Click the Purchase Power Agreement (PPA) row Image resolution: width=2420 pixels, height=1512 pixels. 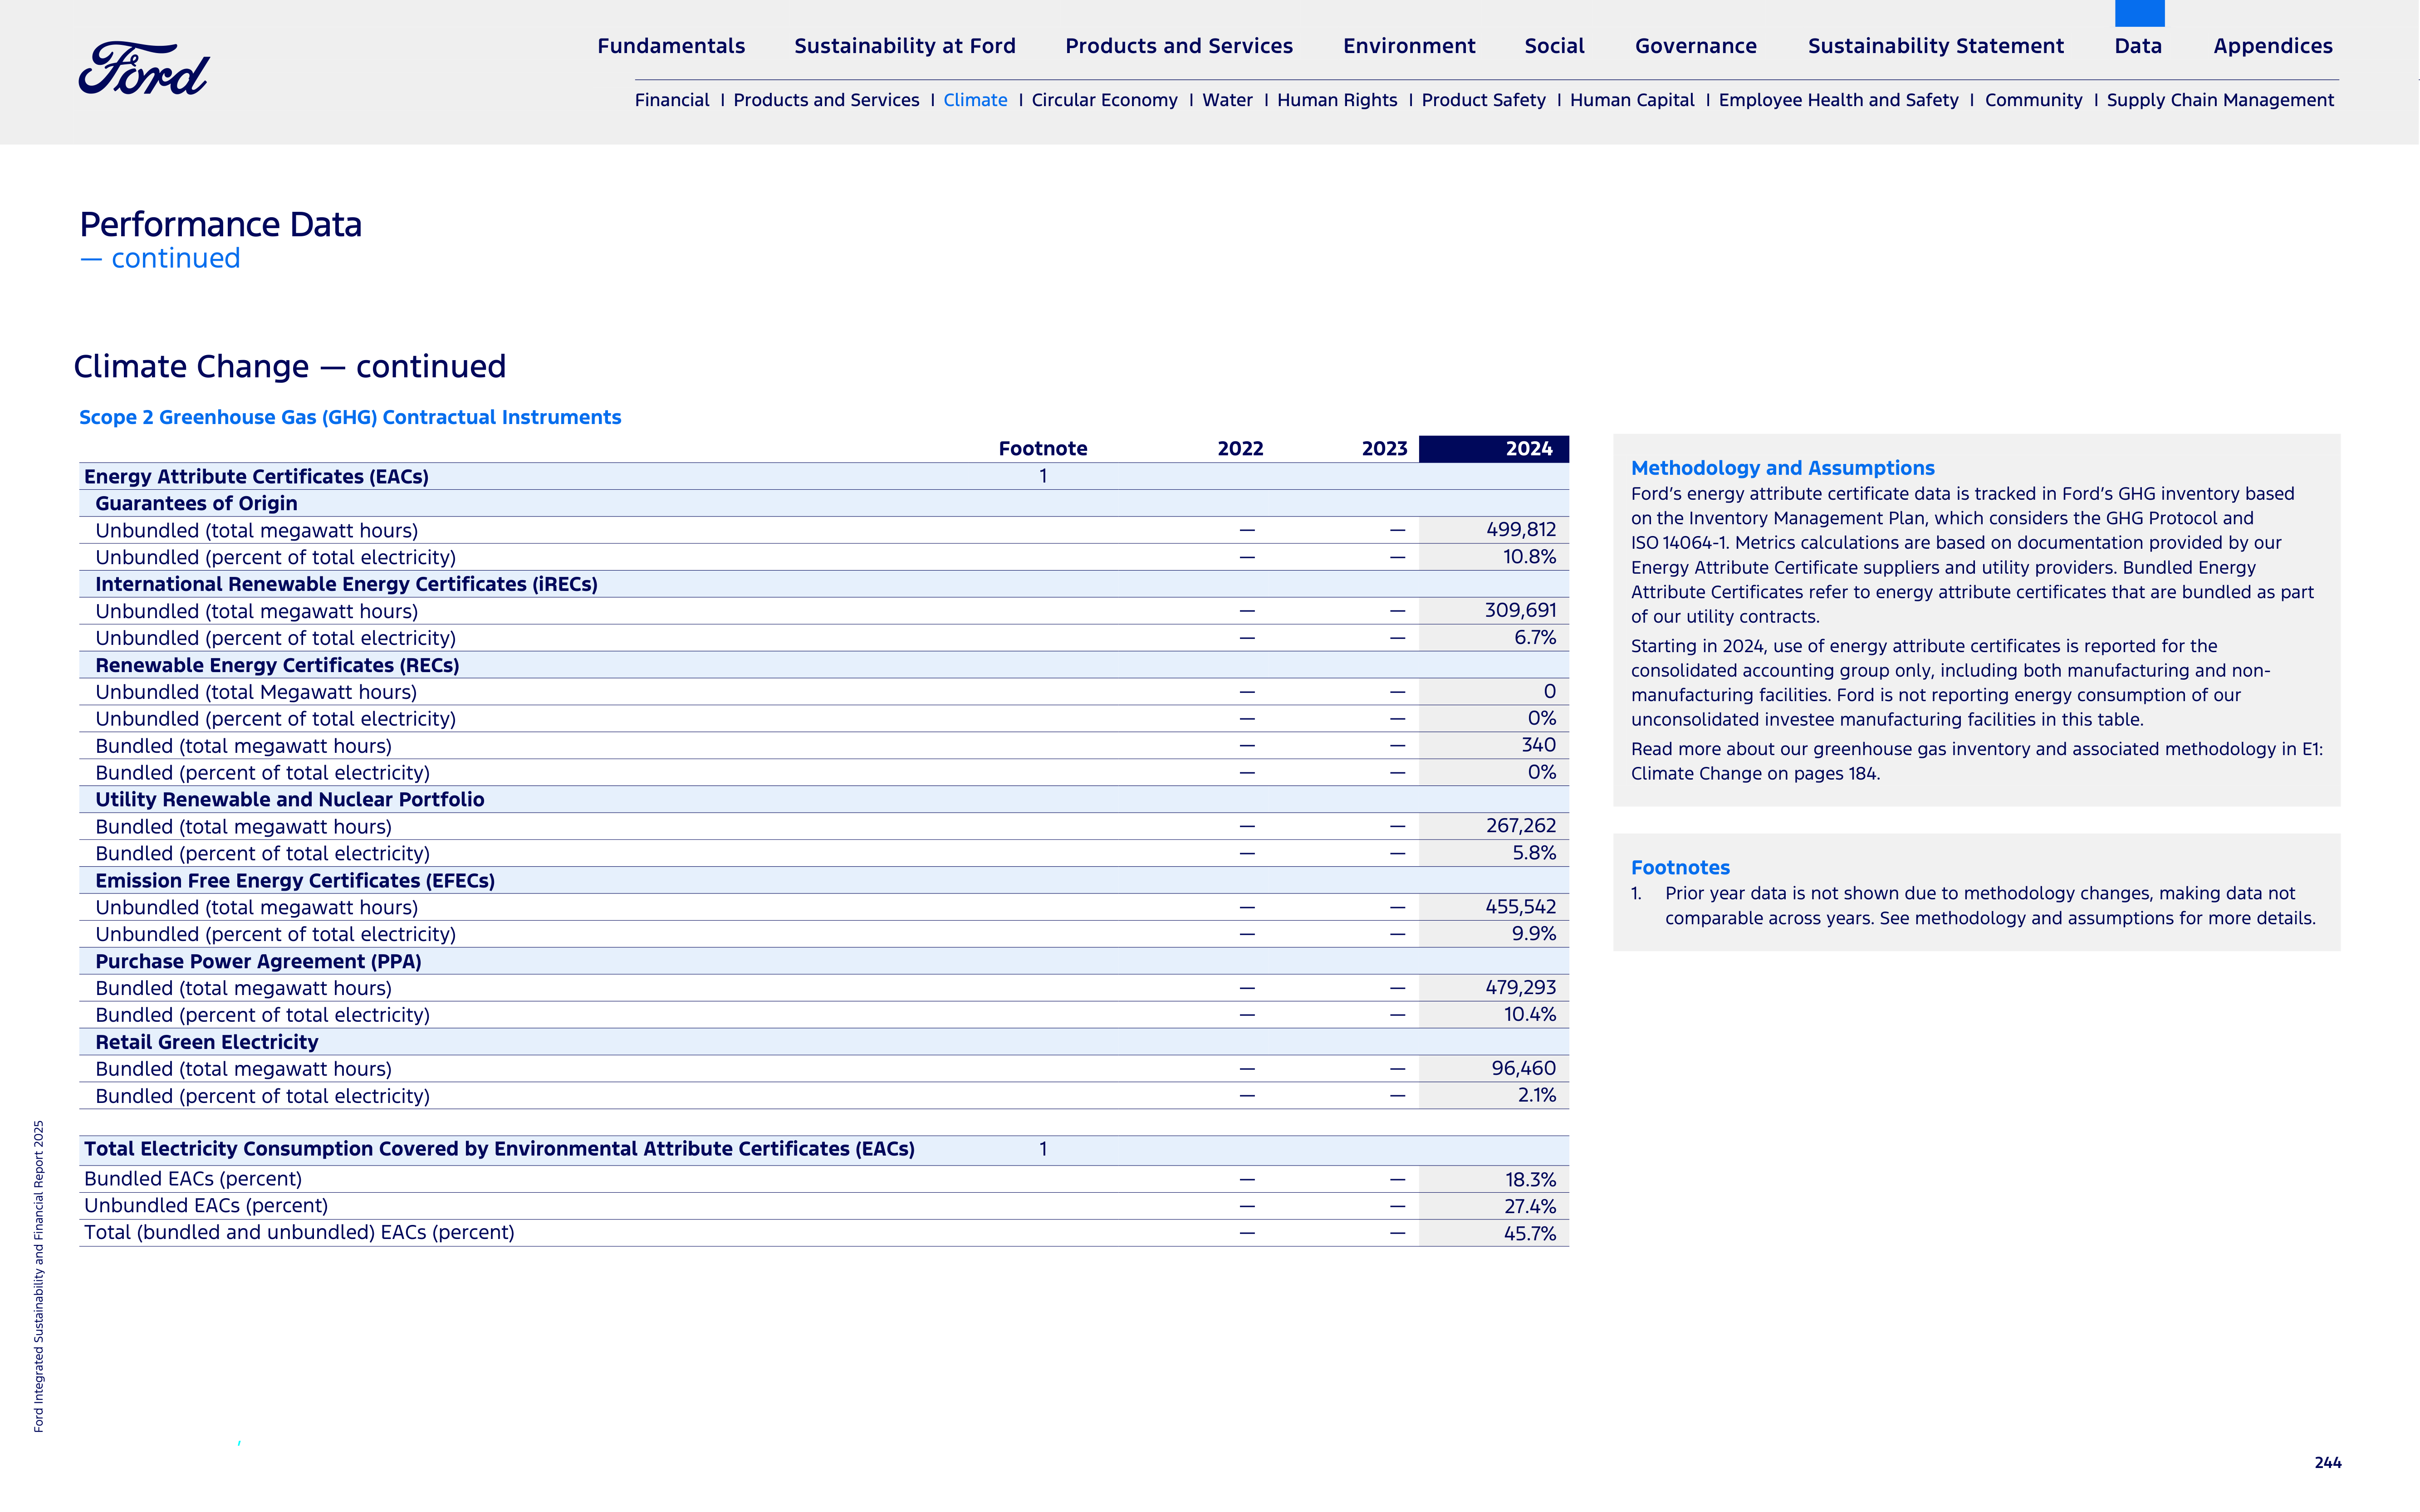click(823, 961)
